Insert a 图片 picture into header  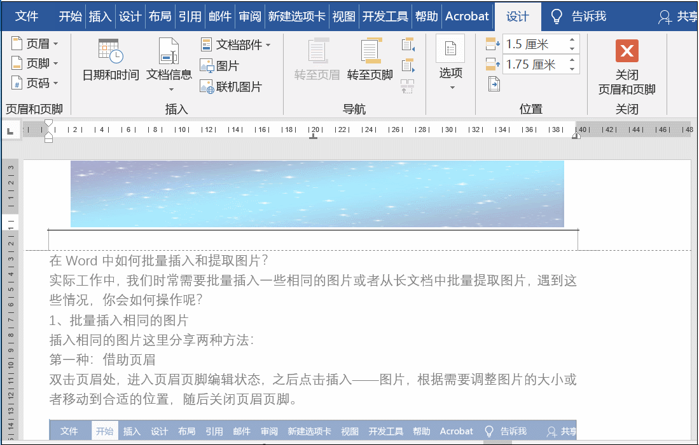click(x=220, y=66)
